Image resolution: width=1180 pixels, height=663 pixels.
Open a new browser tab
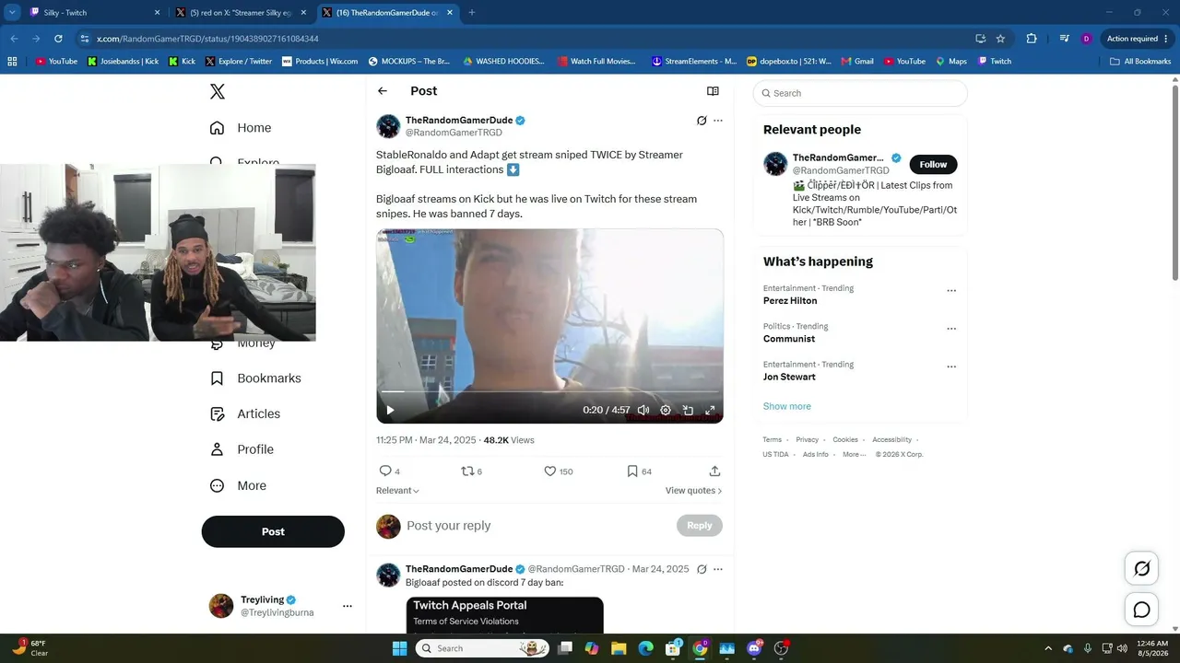pyautogui.click(x=472, y=13)
